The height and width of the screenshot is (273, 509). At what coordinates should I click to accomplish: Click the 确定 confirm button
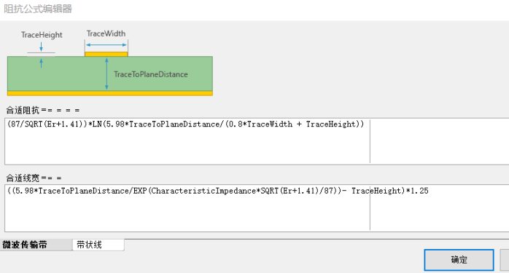coord(459,260)
